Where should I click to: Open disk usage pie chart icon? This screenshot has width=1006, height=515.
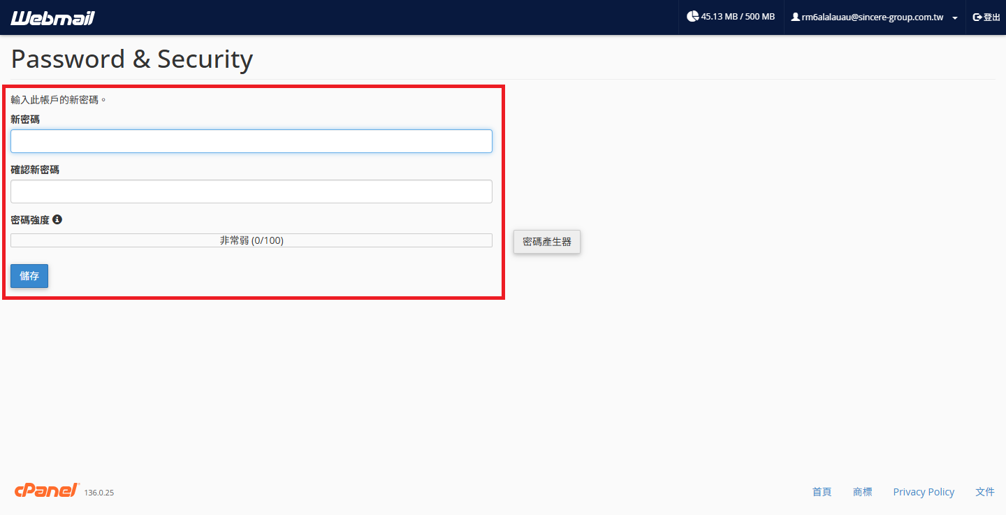point(692,17)
